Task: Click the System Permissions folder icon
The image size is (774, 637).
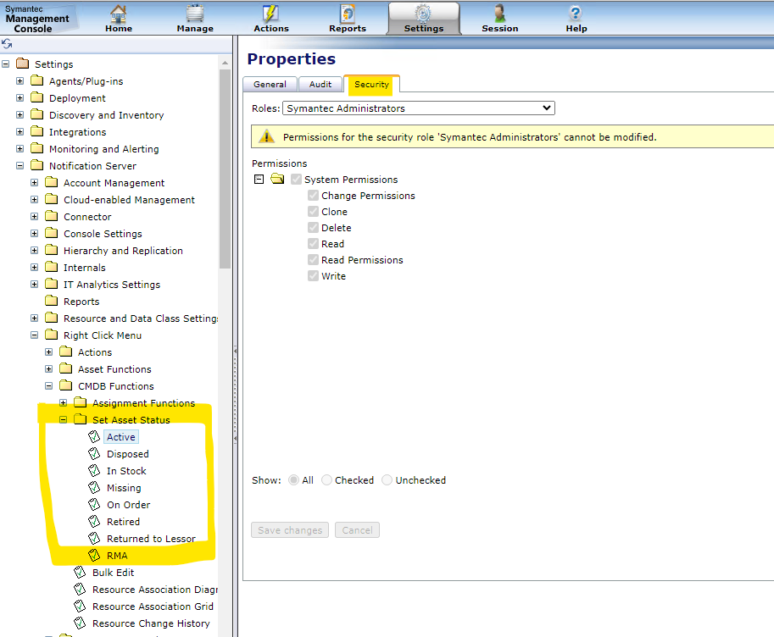Action: click(277, 179)
